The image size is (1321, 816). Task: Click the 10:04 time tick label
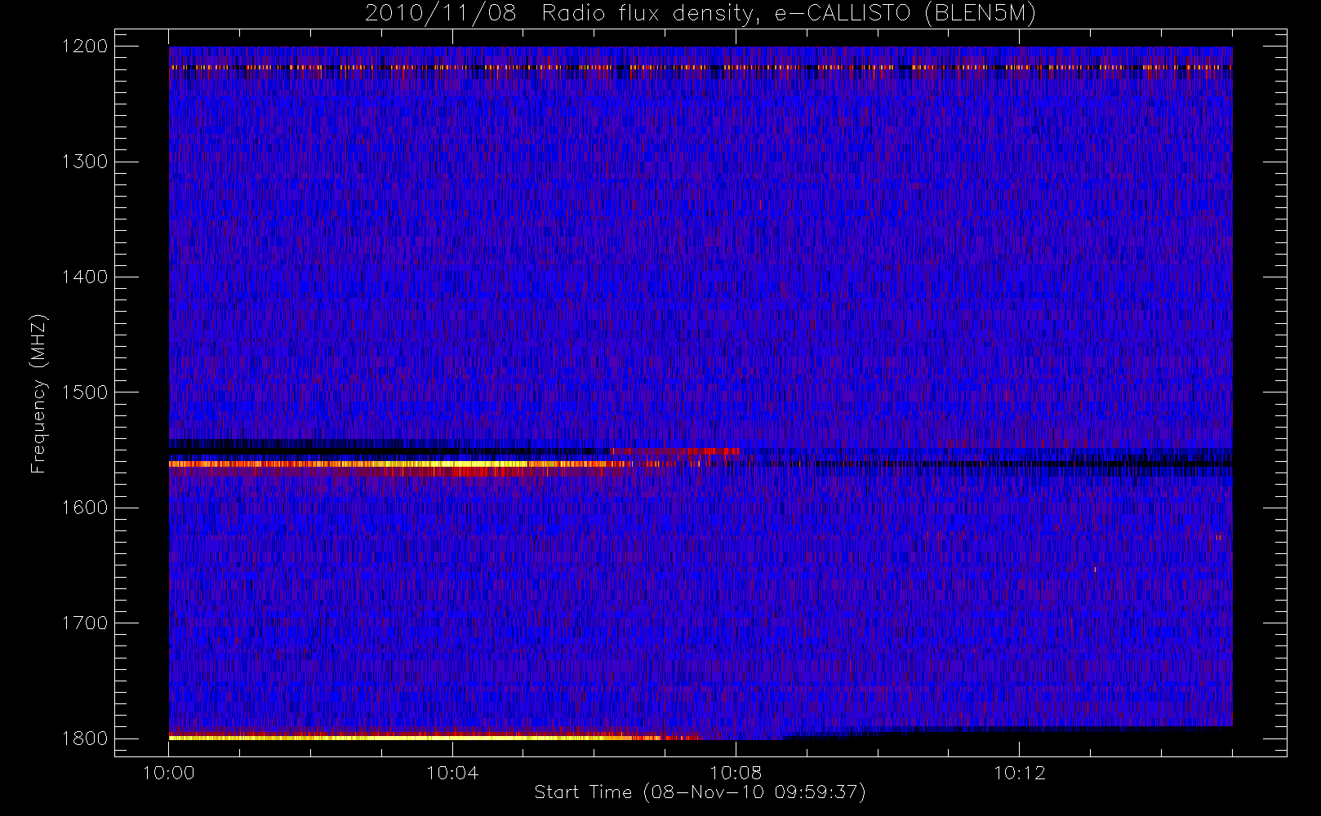[452, 773]
